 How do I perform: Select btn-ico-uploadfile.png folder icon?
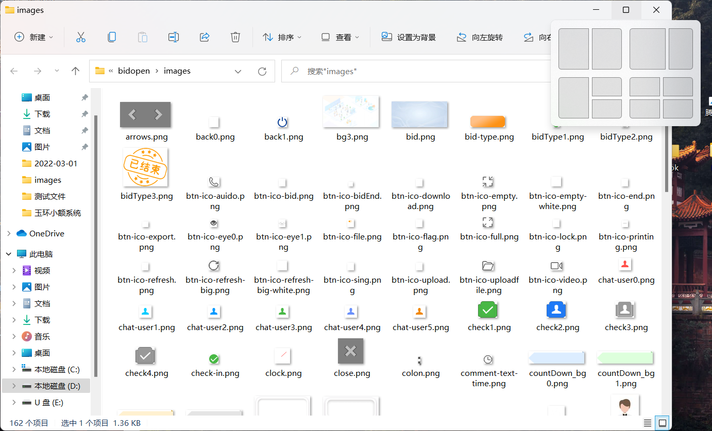point(488,266)
